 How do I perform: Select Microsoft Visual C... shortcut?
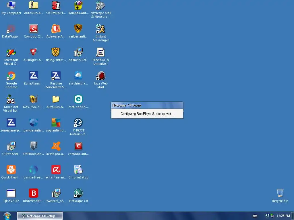click(x=11, y=52)
